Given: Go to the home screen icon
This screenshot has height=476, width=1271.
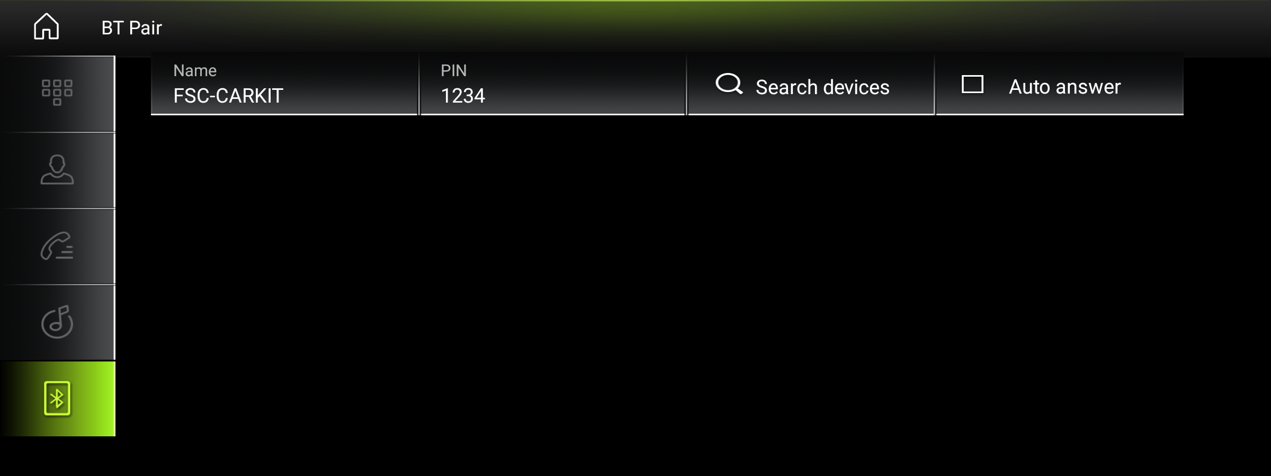Looking at the screenshot, I should point(46,26).
